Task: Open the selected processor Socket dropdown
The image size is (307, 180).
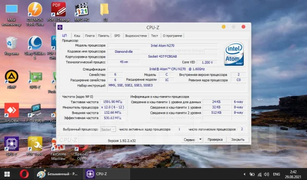Action: coord(108,130)
